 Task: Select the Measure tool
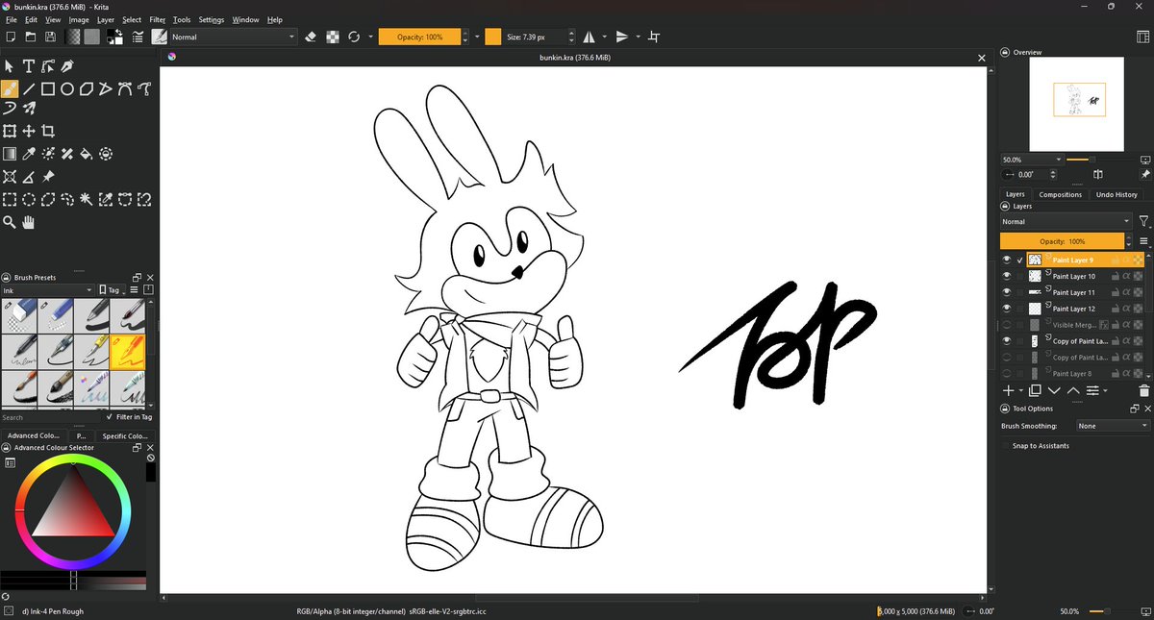point(29,177)
